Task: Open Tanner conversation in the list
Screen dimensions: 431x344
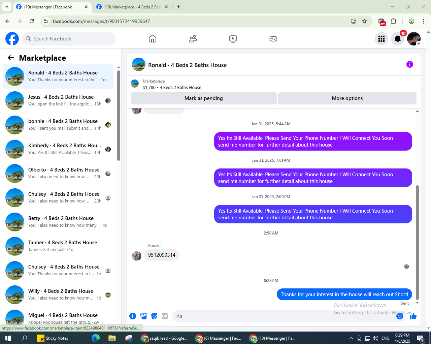Action: [x=58, y=246]
